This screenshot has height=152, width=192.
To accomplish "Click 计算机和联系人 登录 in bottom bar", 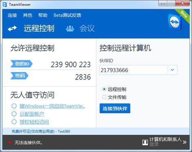I will pos(165,142).
